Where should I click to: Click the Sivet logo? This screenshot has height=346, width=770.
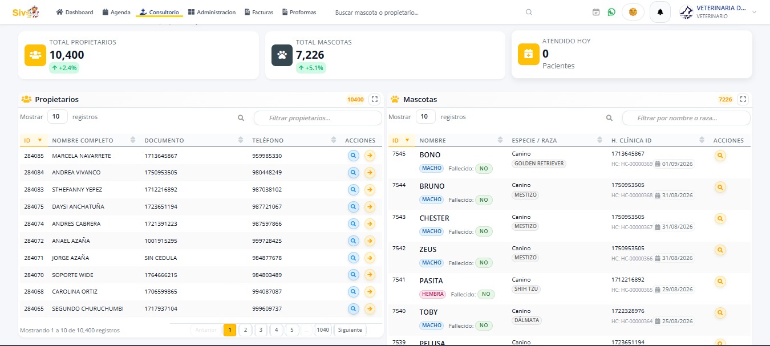coord(26,11)
